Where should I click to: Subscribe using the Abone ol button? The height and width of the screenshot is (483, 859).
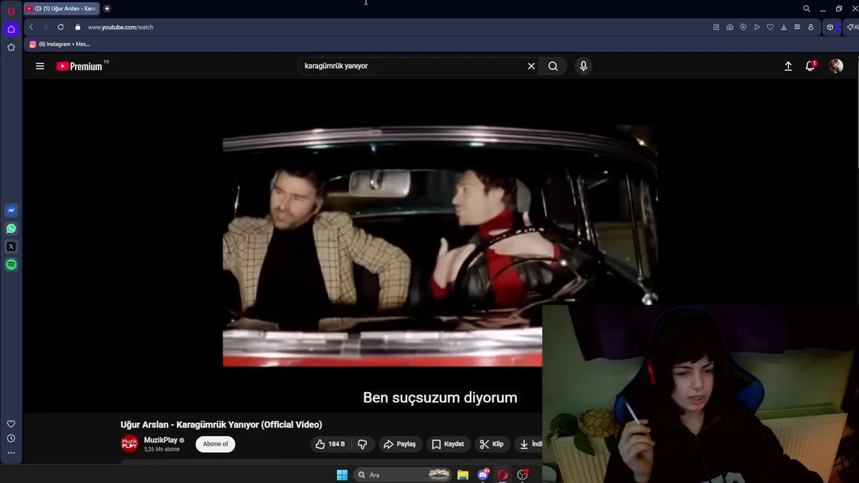(x=215, y=444)
